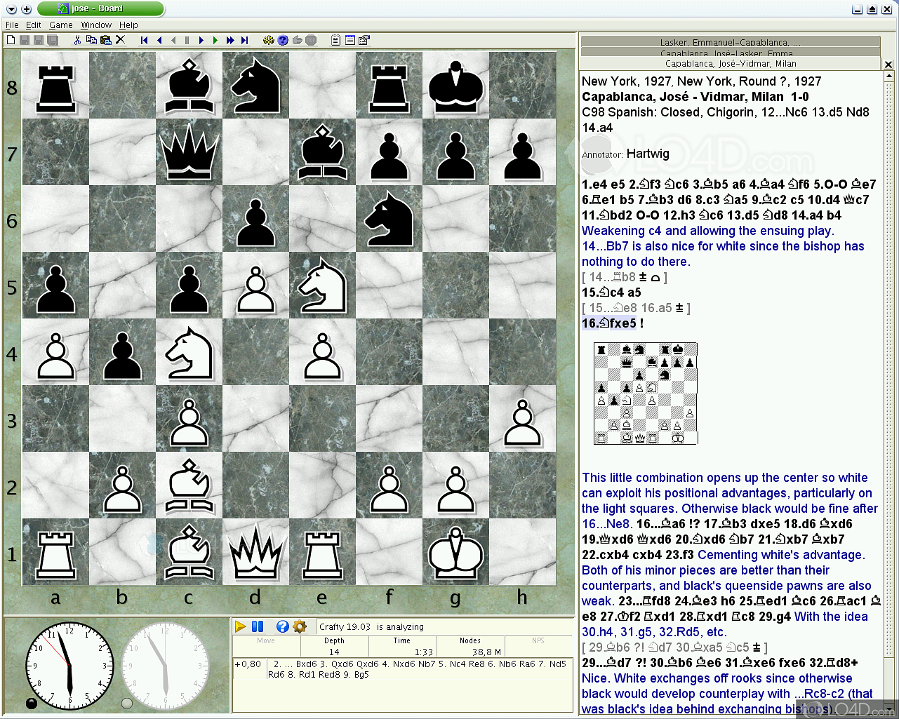Switch to the Capablanca, José-Vidmar, Milan tab
The image size is (899, 719).
730,63
